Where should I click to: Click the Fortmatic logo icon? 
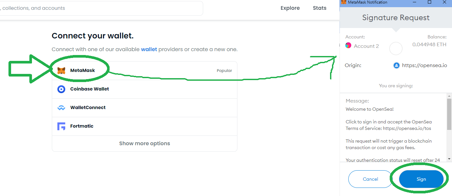pos(61,126)
